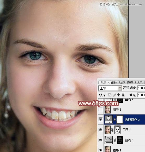This screenshot has height=152, width=145.
Task: Select the white mask of 选取颜色 2
Action: point(120,120)
